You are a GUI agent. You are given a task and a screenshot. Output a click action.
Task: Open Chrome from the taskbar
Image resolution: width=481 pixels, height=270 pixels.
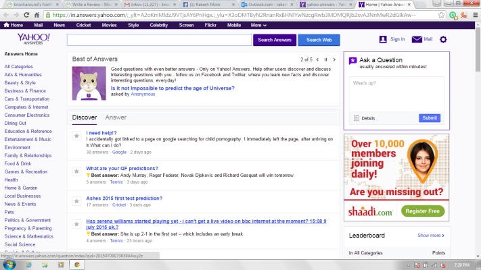point(77,265)
